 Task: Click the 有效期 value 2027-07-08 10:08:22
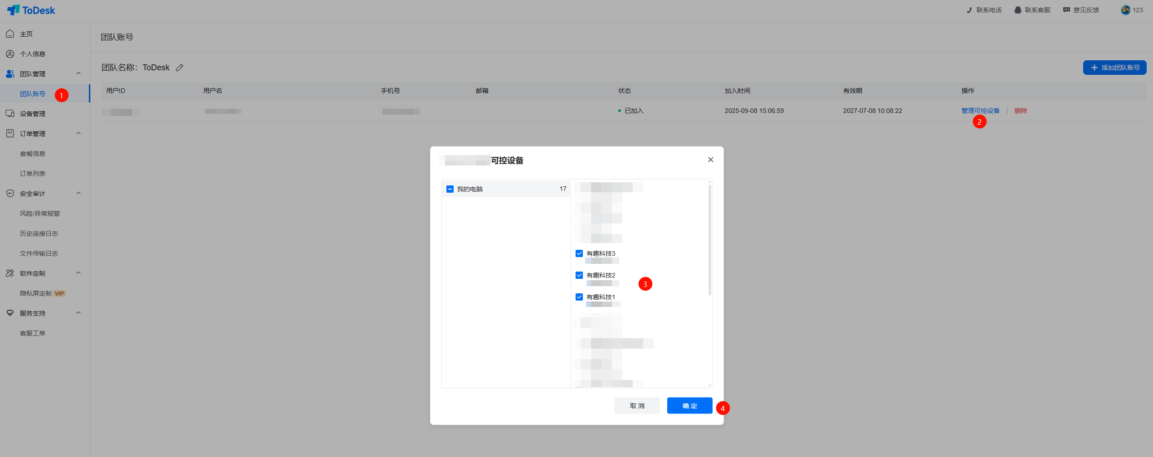coord(872,111)
